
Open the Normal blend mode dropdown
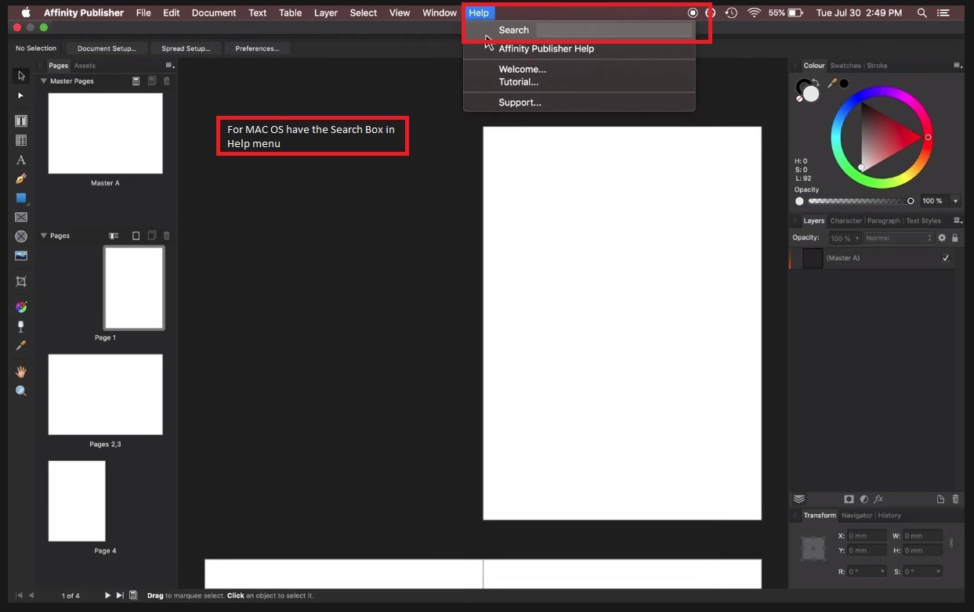(899, 238)
